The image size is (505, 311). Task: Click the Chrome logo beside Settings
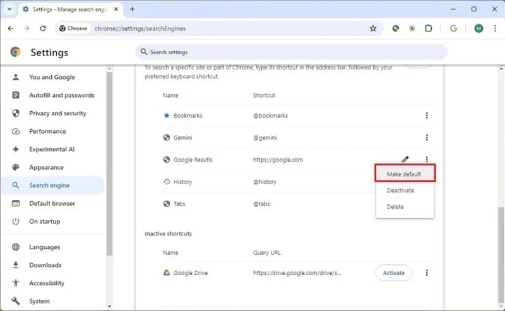pos(15,52)
